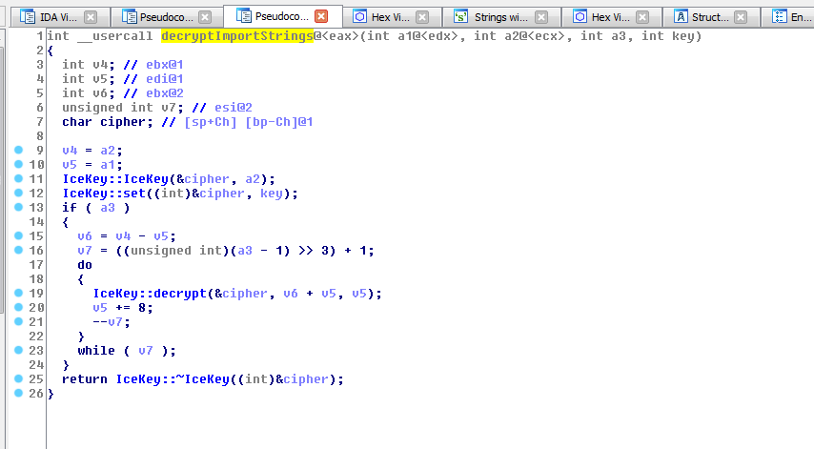Click the Strings window 's' icon
The image size is (814, 449).
[460, 17]
